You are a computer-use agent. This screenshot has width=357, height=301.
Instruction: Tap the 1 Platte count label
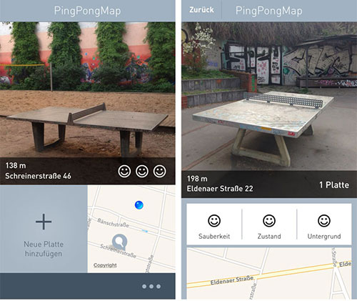(334, 184)
